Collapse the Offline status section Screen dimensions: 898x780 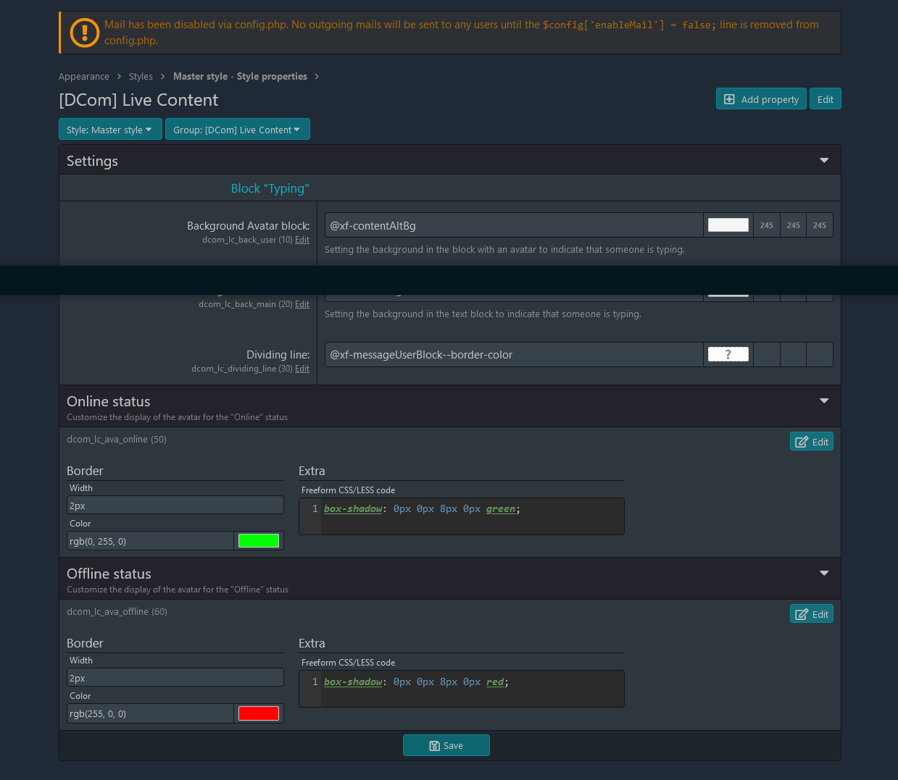[823, 572]
